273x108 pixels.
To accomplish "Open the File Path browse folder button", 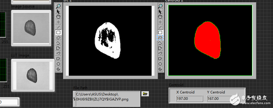I will coord(145,94).
